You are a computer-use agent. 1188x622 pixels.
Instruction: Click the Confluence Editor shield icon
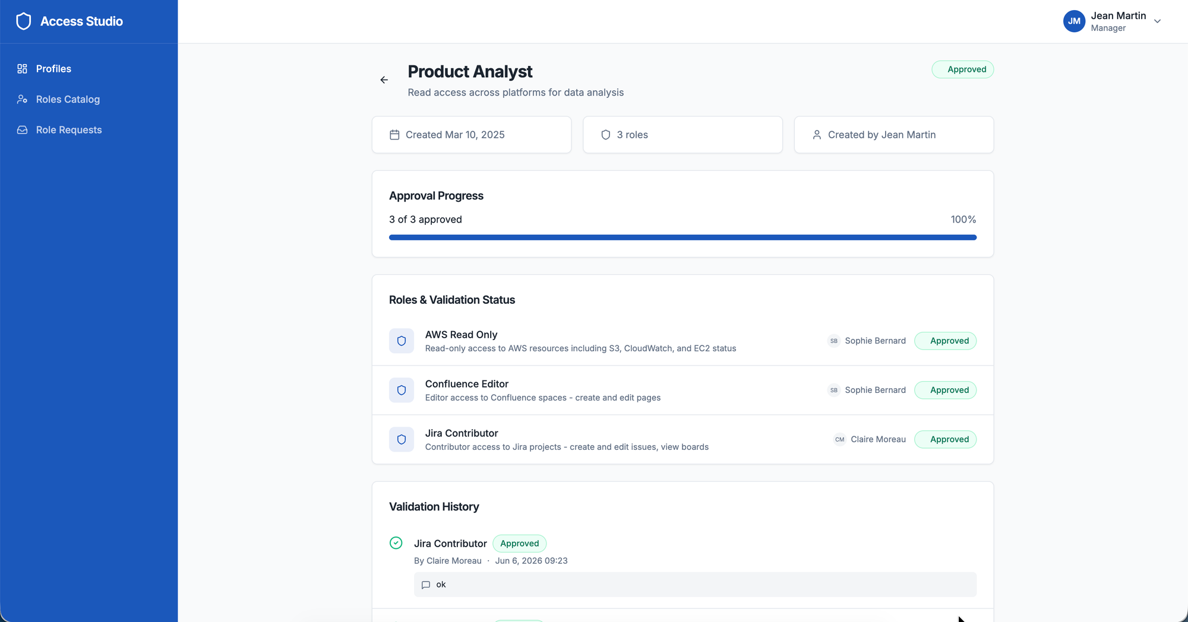click(402, 391)
